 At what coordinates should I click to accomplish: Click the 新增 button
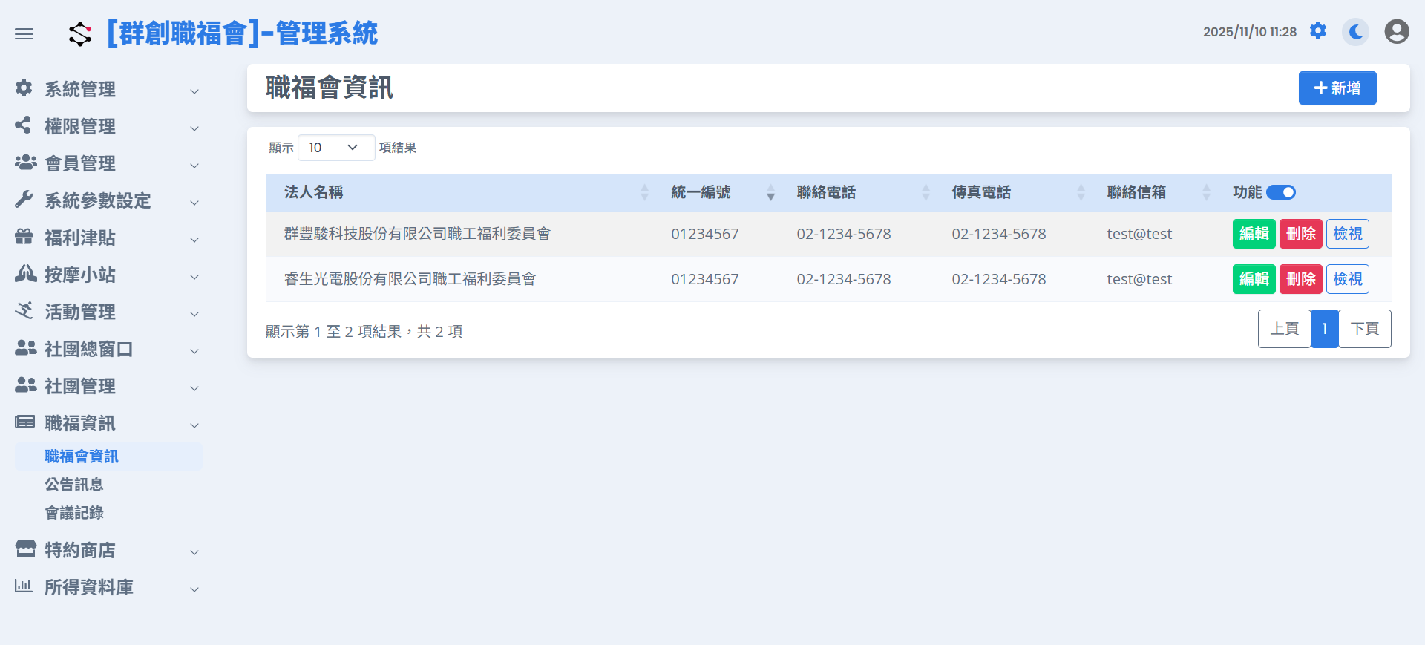click(1337, 88)
